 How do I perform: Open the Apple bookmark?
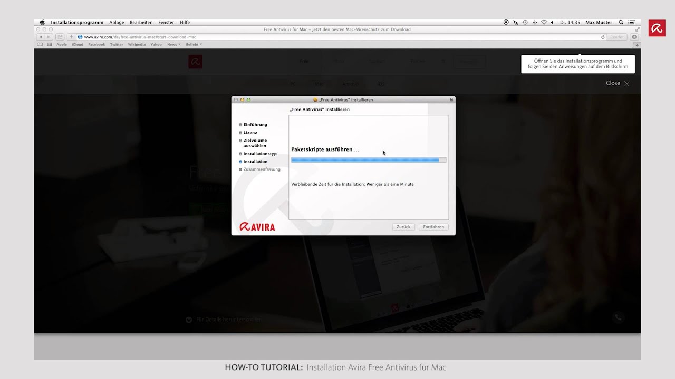[x=62, y=45]
